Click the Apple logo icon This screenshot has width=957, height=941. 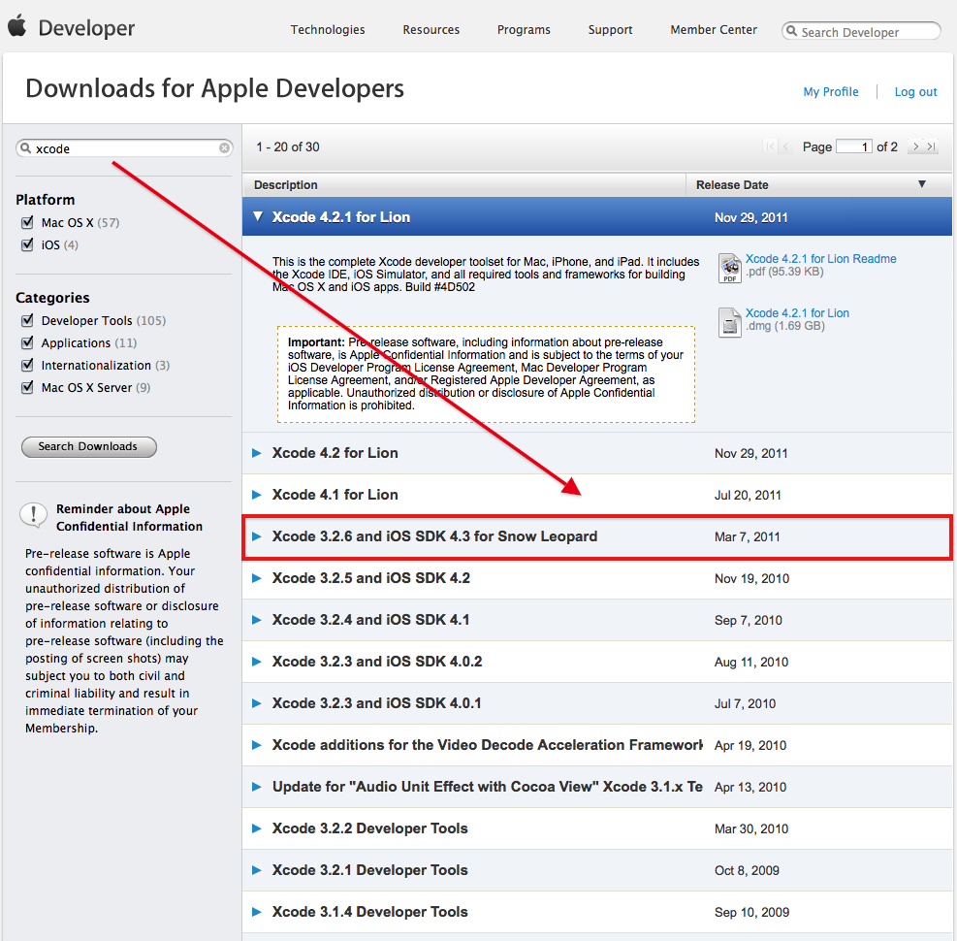click(17, 25)
